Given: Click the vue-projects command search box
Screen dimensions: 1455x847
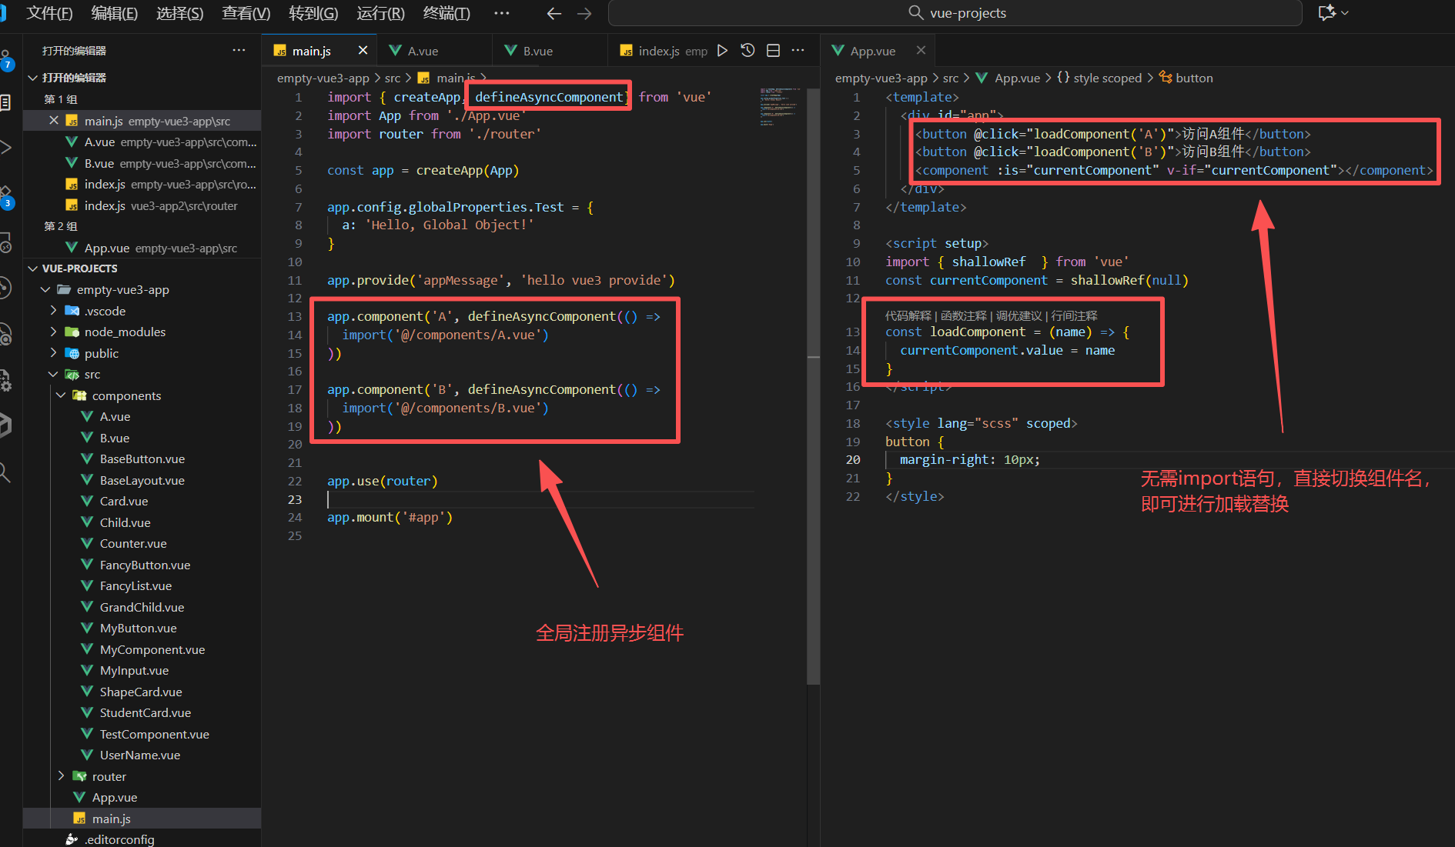Looking at the screenshot, I should tap(955, 13).
